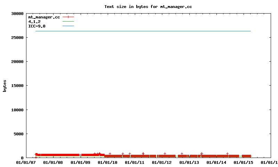Click the "bytes" y-axis label
Screen dimensions: 278x167
click(x=5, y=86)
